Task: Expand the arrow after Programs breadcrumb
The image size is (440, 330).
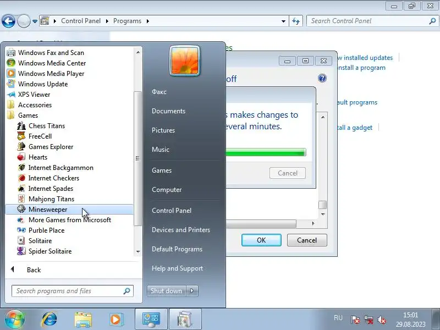Action: tap(147, 21)
